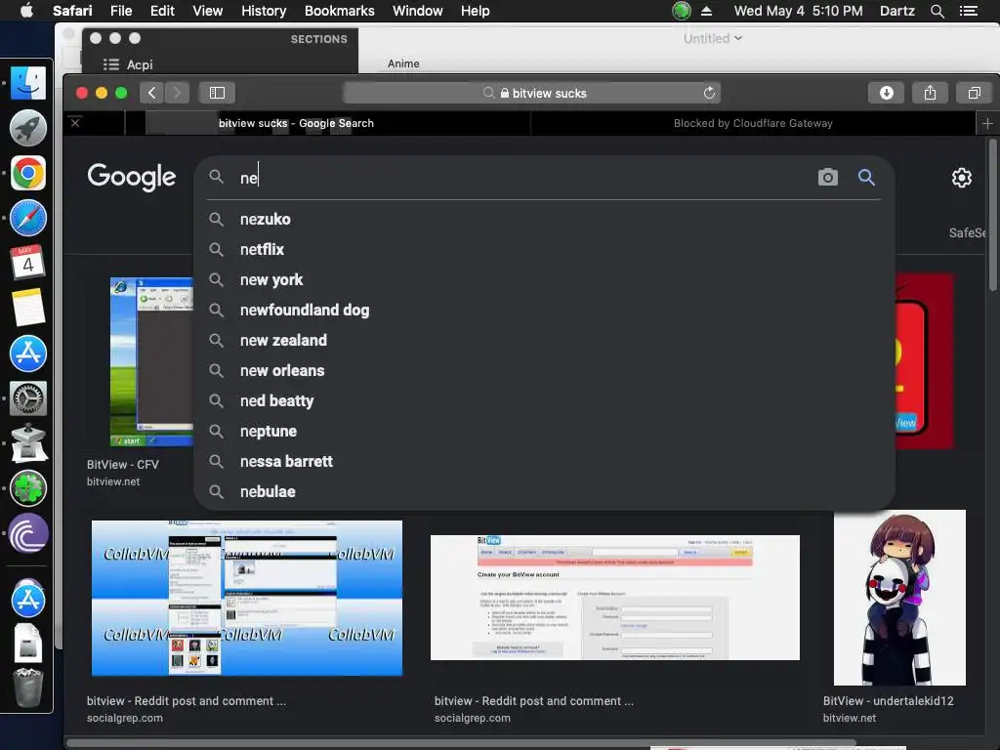Choose the new zealand suggestion
The image size is (1000, 750).
[x=544, y=340]
